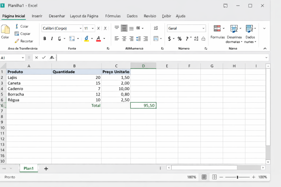Click the zoom slider handle in status bar

(237, 177)
